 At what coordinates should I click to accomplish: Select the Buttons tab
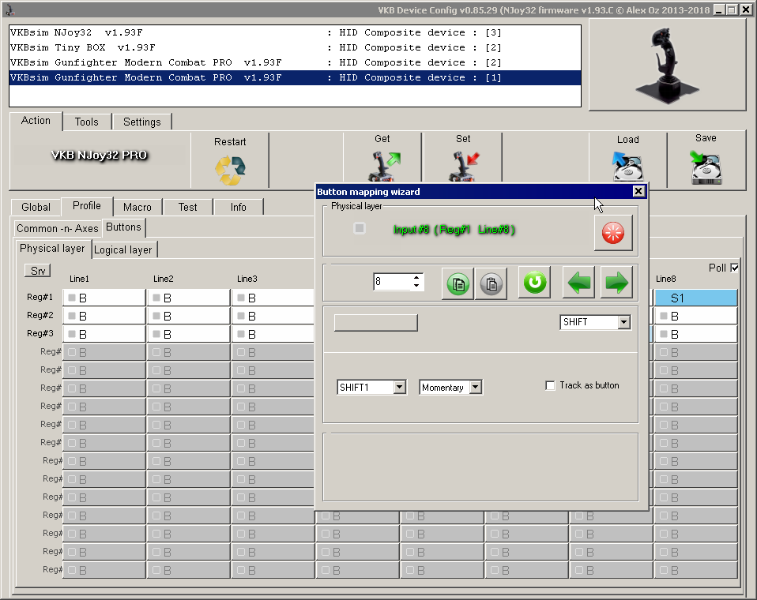pos(123,227)
